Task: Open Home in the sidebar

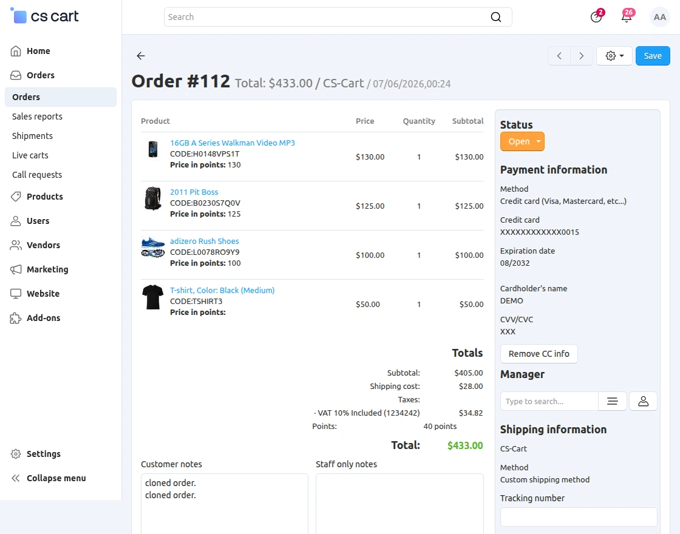Action: point(38,51)
